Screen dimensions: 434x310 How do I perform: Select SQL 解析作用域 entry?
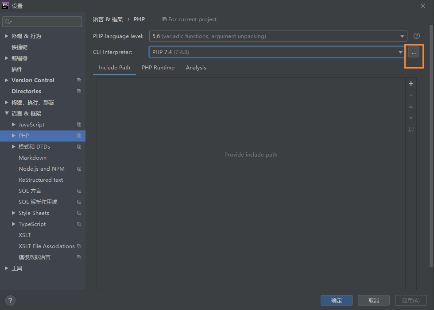coord(38,202)
